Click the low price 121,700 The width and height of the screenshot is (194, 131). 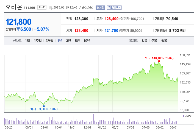click(111, 30)
